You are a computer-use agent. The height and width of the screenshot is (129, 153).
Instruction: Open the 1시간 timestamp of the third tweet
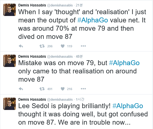point(80,99)
